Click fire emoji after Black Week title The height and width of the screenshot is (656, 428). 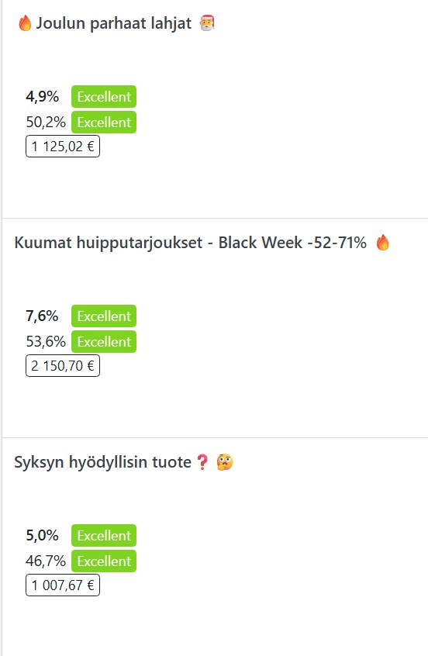[382, 242]
